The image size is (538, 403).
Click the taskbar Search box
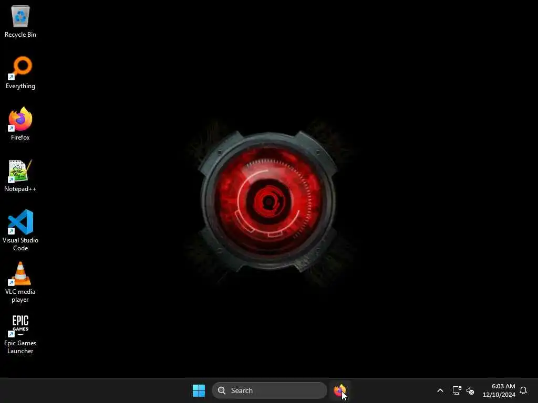(270, 390)
